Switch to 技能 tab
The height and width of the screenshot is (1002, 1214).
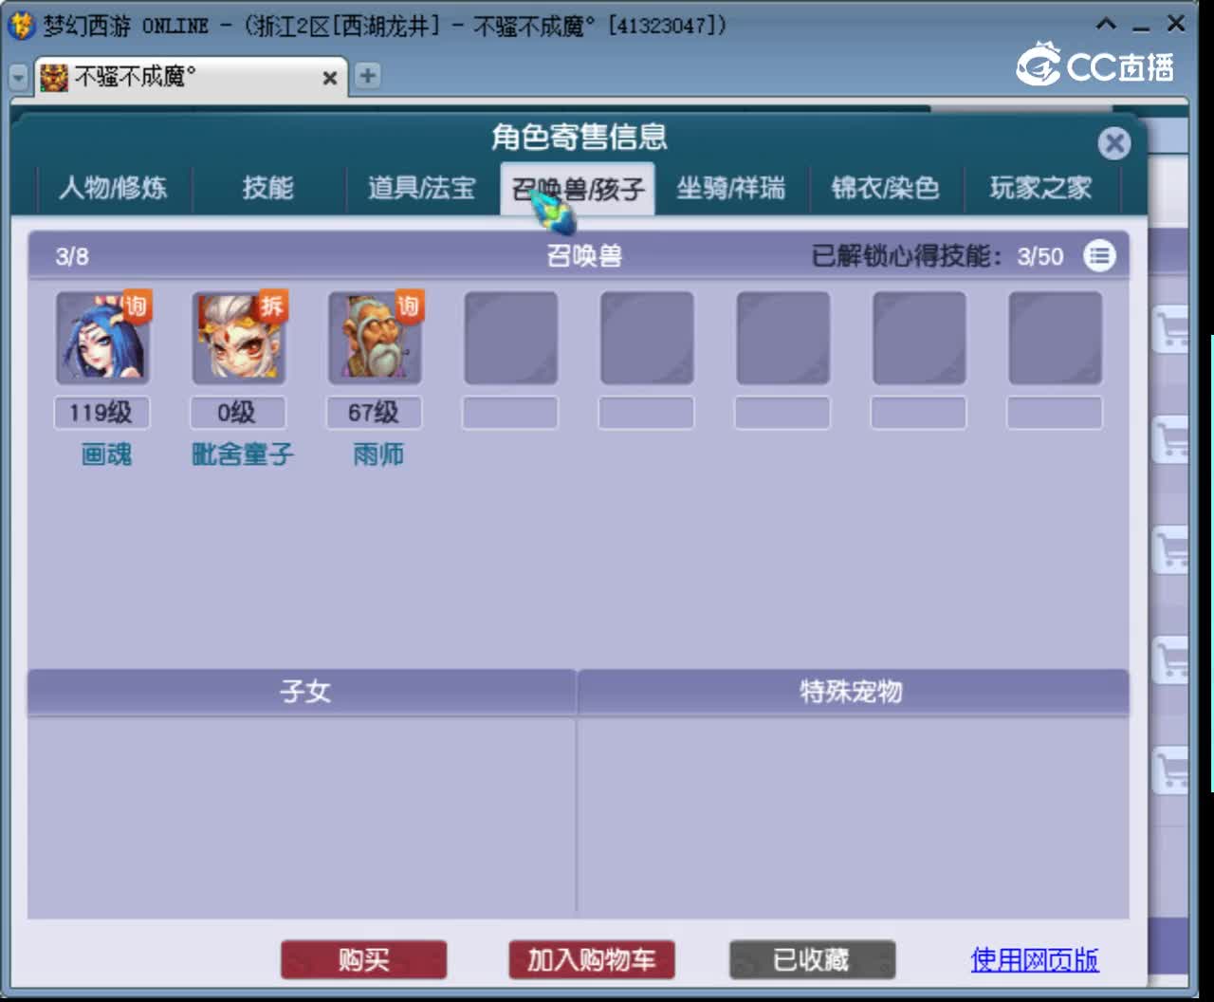267,188
